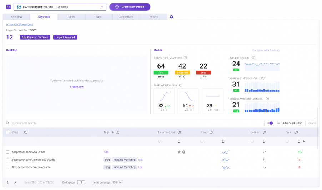Click video feature icon for what-is-seo

coord(184,152)
